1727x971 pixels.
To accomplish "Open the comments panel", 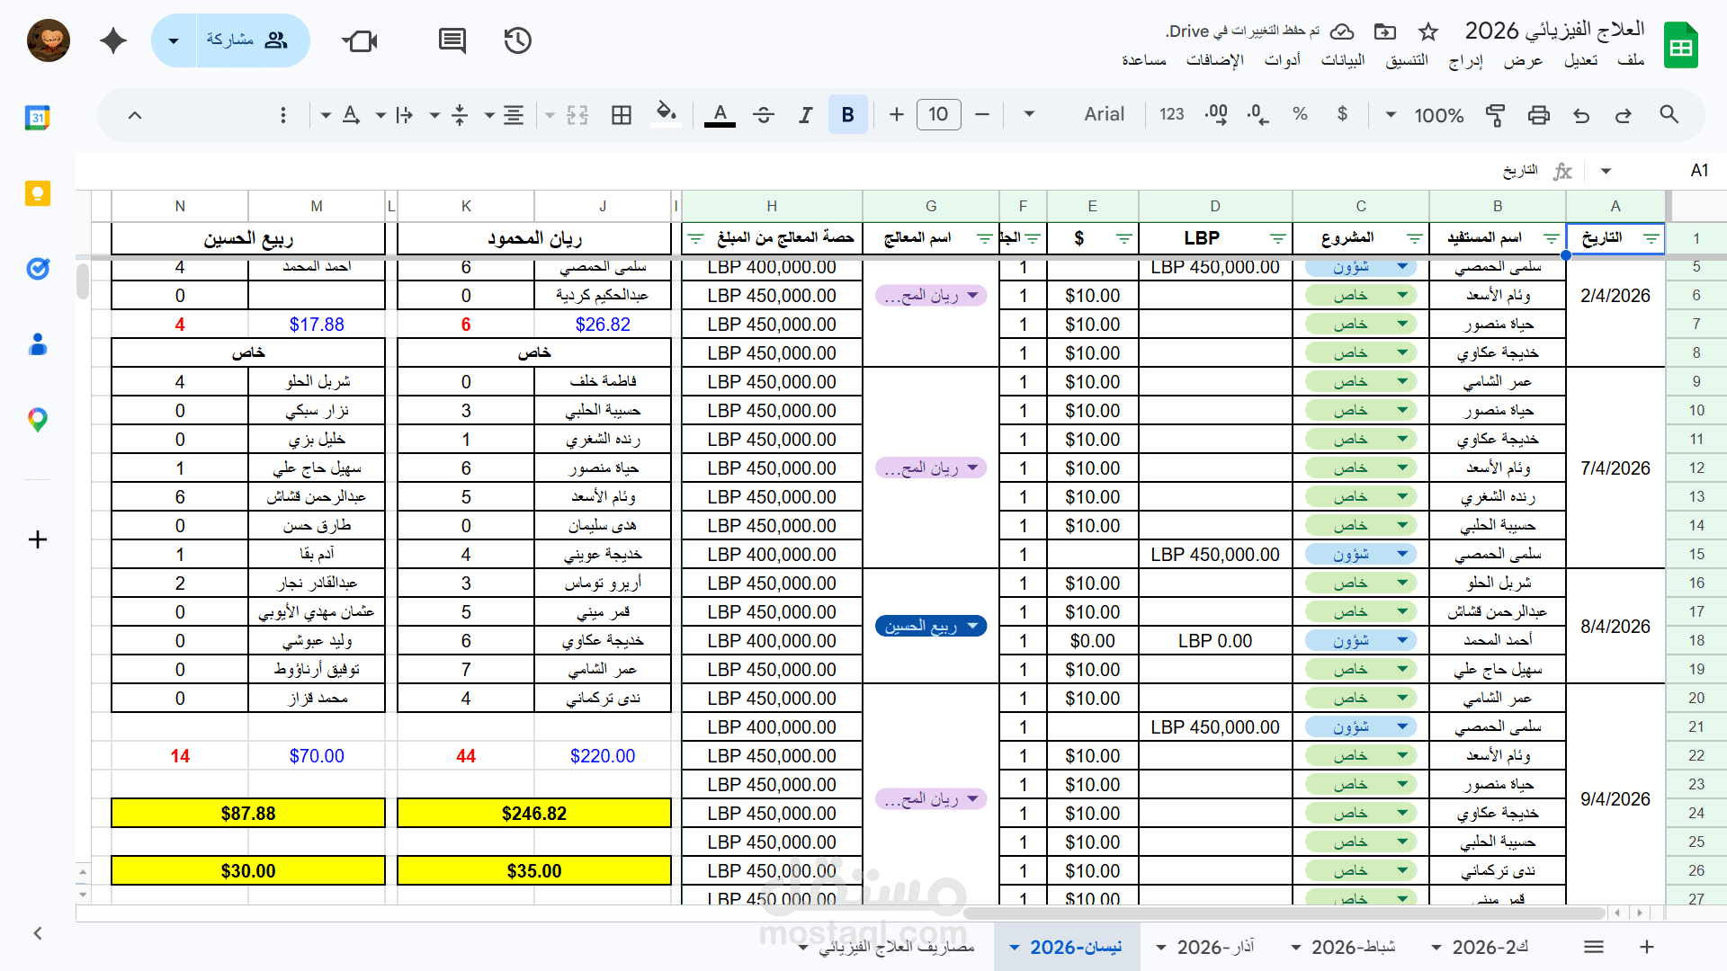I will (x=452, y=40).
